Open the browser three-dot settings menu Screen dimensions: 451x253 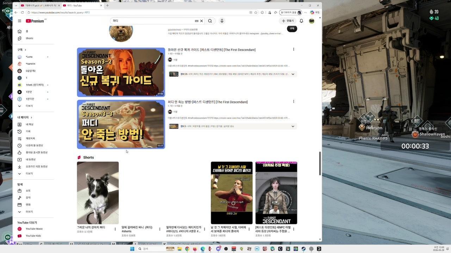pos(305,12)
